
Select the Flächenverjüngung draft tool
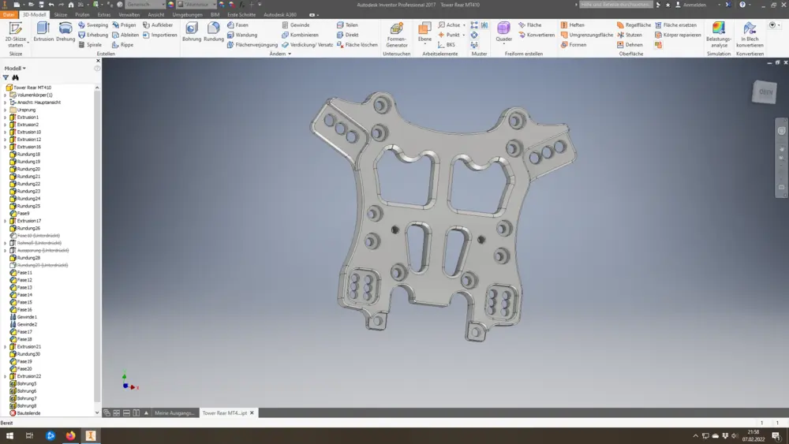[x=252, y=45]
